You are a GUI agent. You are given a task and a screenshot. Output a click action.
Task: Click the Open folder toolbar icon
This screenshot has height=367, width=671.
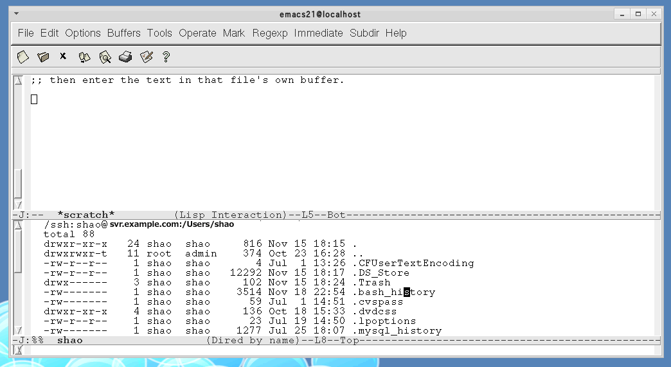click(43, 57)
